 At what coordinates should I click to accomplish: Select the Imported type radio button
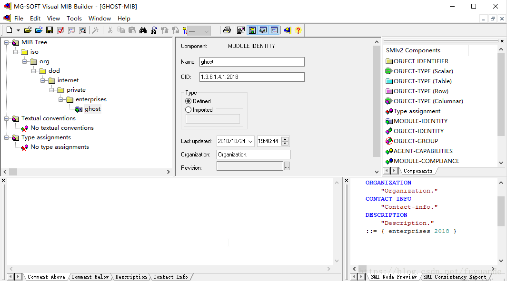point(188,110)
